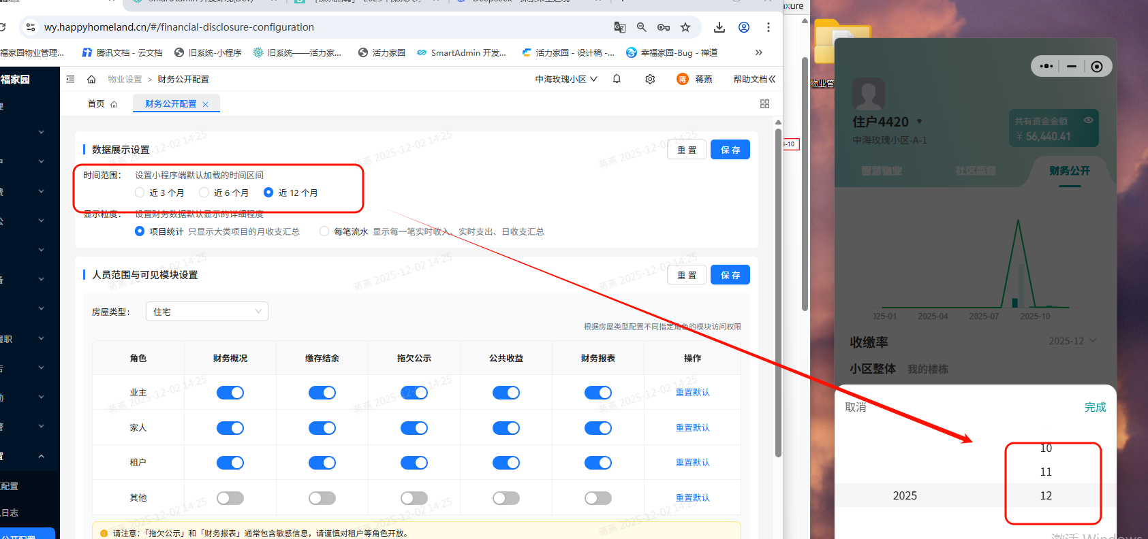Click the notification bell icon
Image resolution: width=1148 pixels, height=539 pixels.
[617, 79]
